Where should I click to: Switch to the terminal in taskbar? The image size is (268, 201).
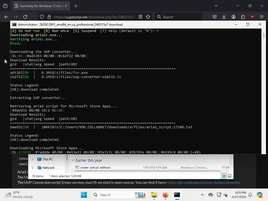[177, 195]
